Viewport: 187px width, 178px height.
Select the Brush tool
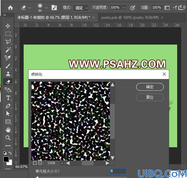[x=8, y=66]
